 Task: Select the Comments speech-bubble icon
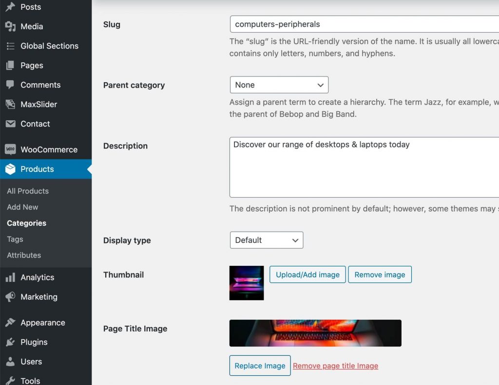[x=11, y=85]
